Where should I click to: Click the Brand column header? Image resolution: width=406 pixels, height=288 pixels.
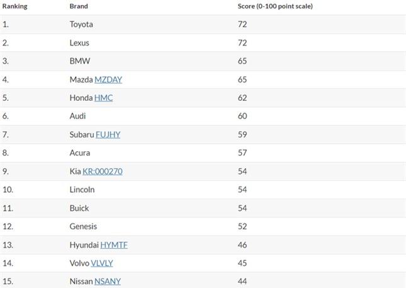pos(79,6)
